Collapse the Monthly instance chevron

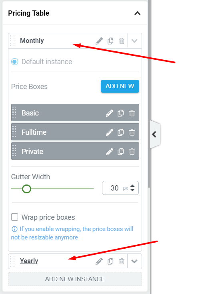click(x=134, y=41)
